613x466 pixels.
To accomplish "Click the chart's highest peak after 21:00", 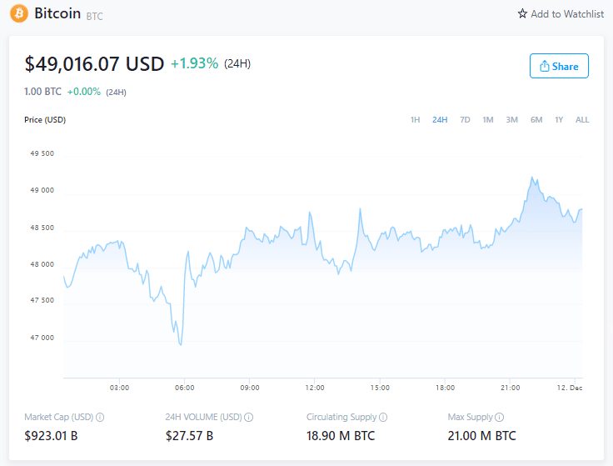I will click(x=531, y=178).
